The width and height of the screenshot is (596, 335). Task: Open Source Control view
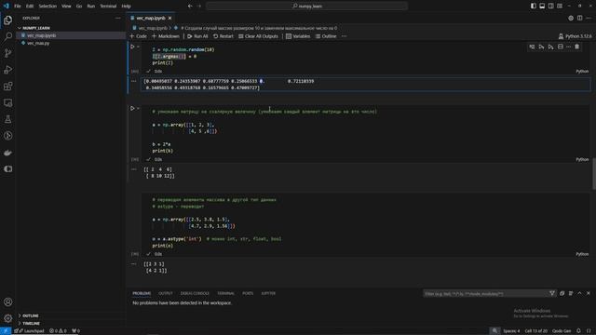click(8, 53)
